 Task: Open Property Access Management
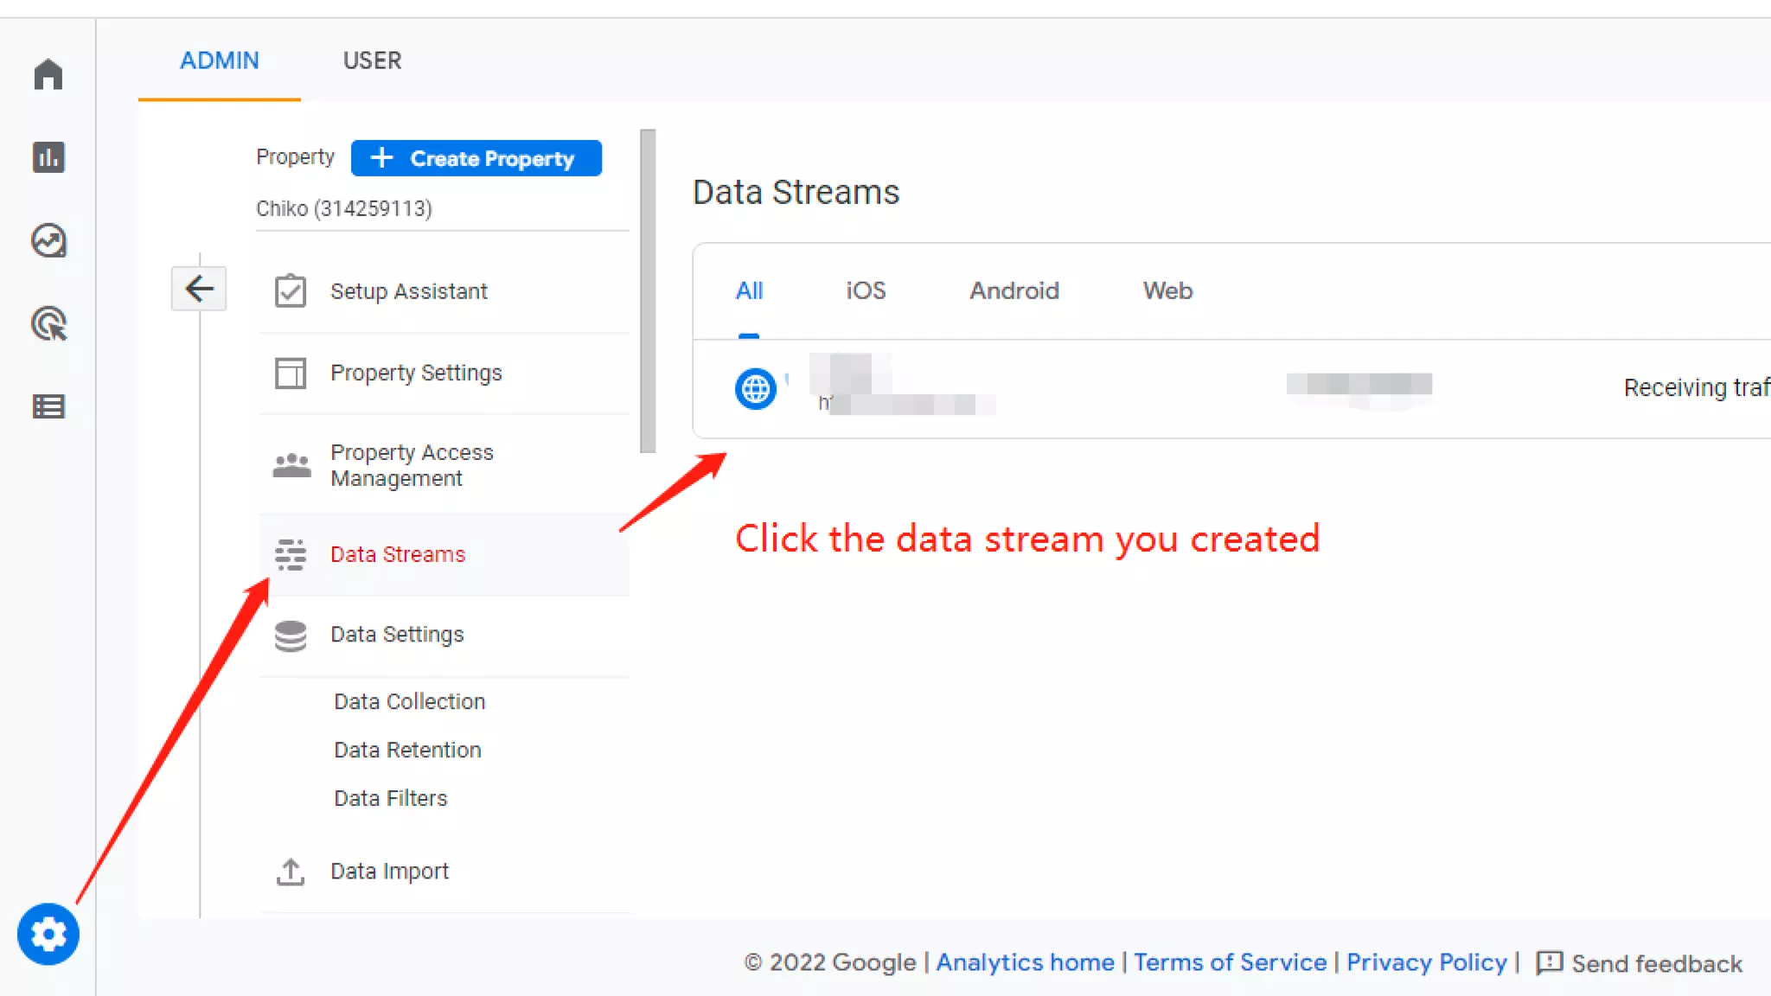[x=412, y=465]
